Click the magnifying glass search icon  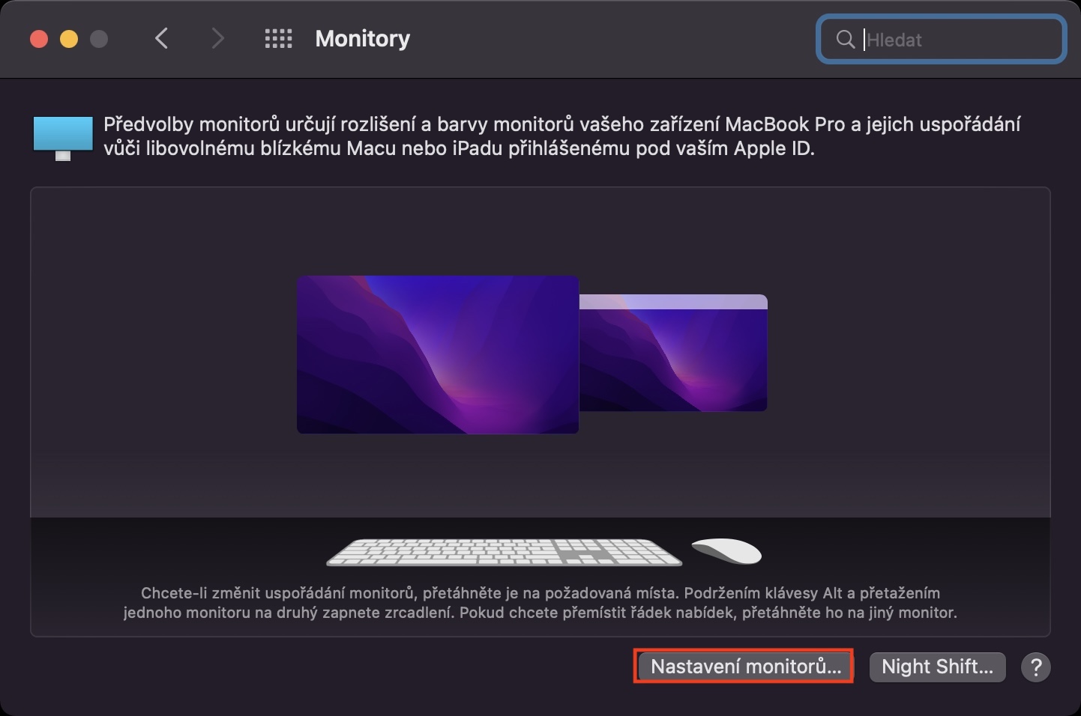click(x=845, y=40)
